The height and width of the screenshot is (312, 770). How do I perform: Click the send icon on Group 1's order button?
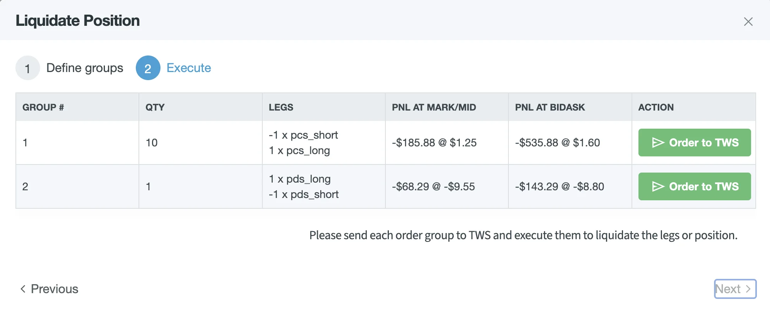point(658,143)
